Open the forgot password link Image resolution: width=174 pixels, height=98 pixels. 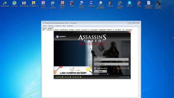tap(123, 68)
